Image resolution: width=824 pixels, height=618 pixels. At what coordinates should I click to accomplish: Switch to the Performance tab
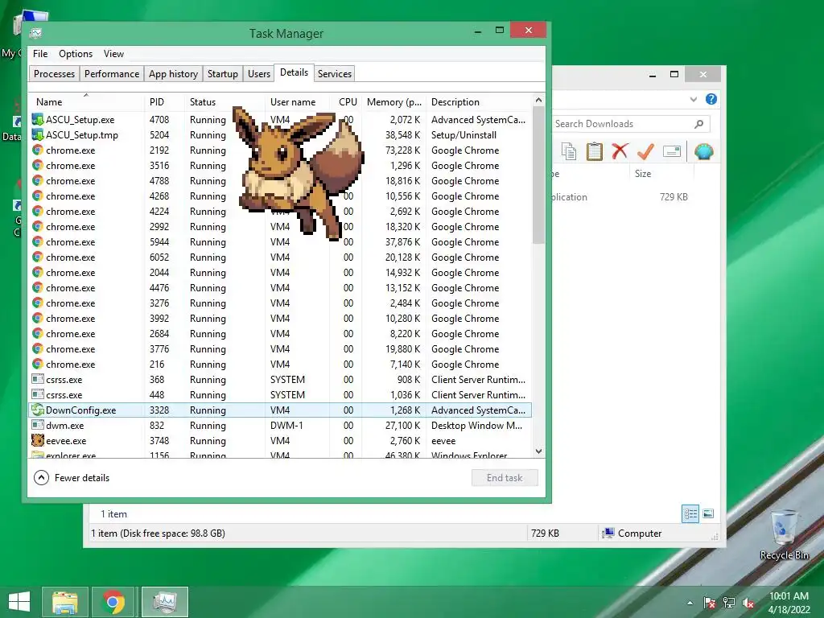coord(112,73)
